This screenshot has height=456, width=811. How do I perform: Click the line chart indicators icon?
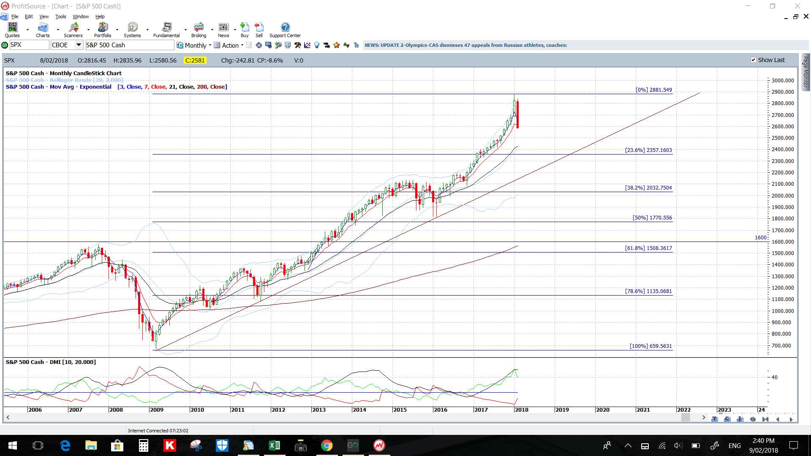tap(307, 45)
